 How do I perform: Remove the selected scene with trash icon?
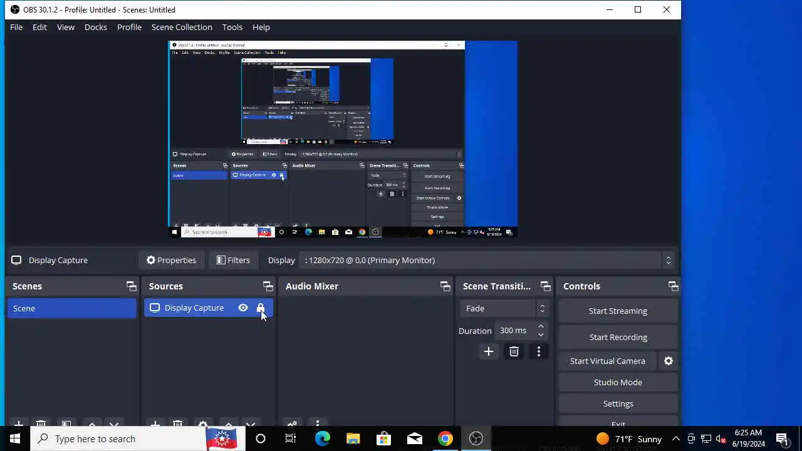coord(41,423)
